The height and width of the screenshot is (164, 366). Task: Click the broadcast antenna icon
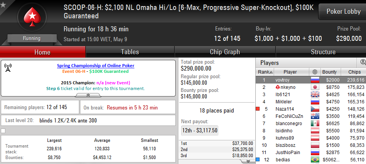pyautogui.click(x=8, y=68)
